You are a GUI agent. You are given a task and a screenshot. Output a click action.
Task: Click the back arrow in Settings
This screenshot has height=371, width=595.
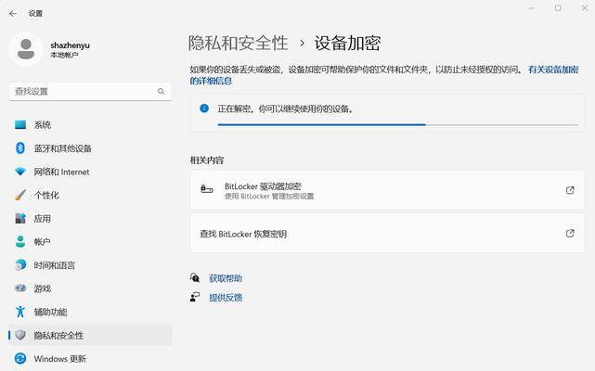[x=13, y=14]
